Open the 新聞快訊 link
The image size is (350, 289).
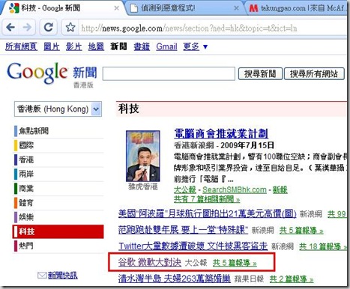pyautogui.click(x=63, y=276)
